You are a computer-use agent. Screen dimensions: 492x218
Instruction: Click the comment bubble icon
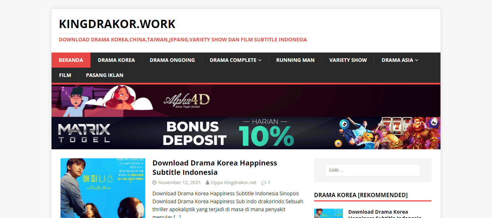tap(264, 183)
